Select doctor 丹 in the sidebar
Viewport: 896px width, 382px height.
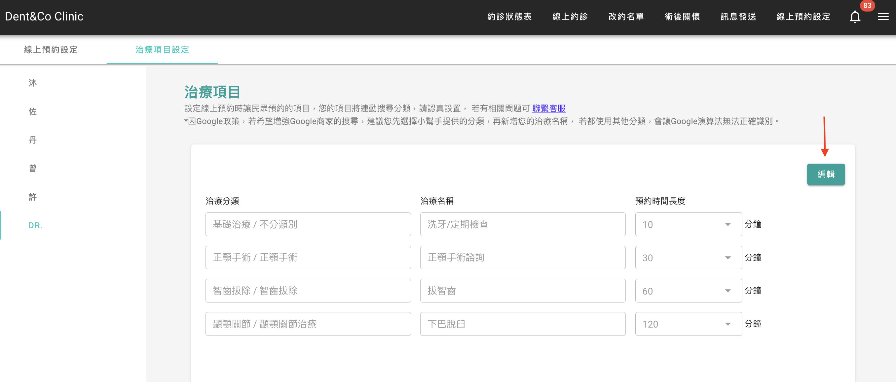pos(33,140)
